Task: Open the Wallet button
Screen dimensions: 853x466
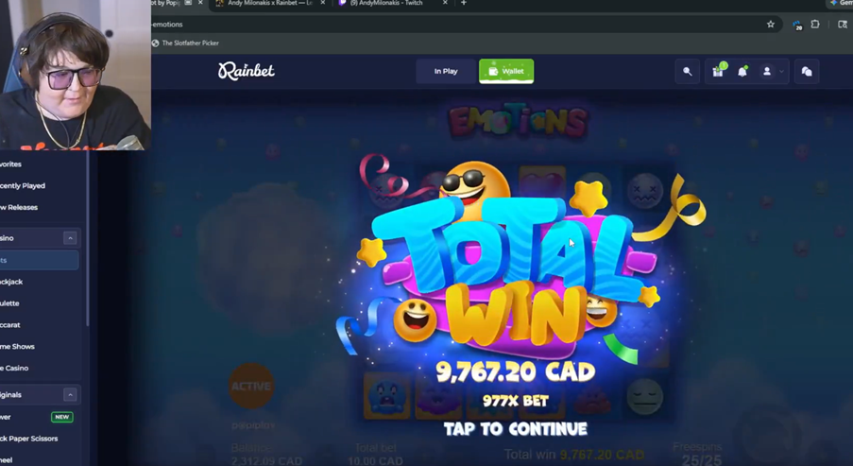Action: 506,71
